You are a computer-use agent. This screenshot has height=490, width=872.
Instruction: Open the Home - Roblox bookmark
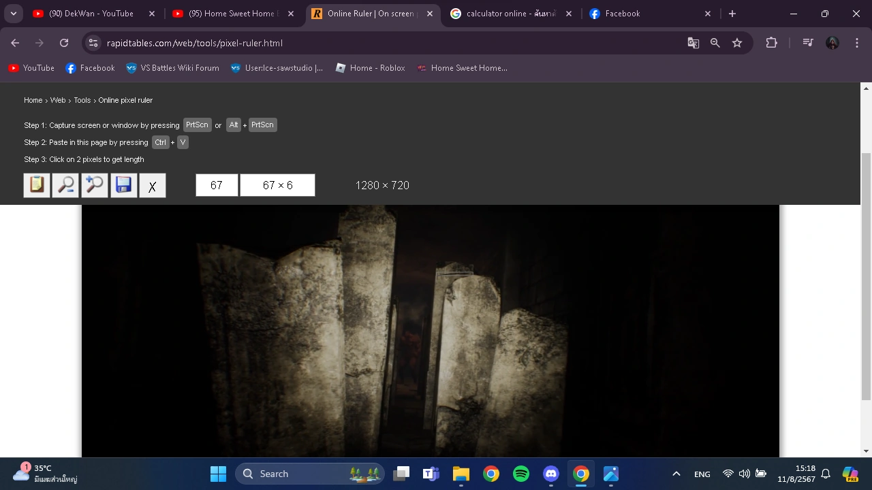370,68
